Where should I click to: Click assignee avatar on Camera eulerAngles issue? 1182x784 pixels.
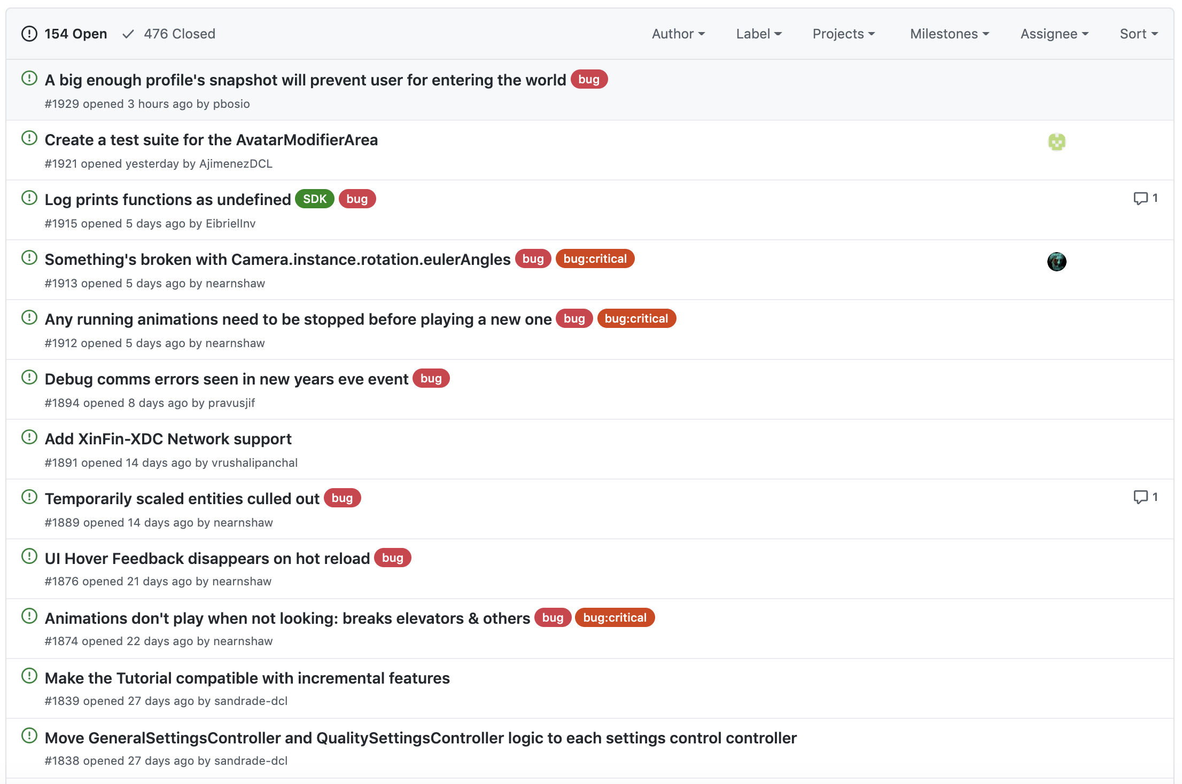click(1056, 262)
